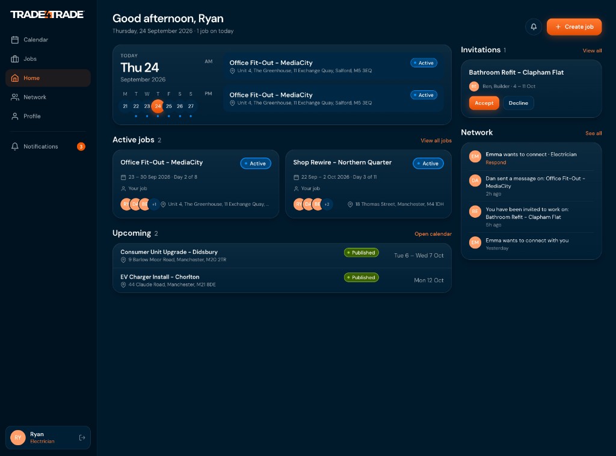This screenshot has height=456, width=616.
Task: Click the location pin on the PM entry
Action: tap(232, 103)
